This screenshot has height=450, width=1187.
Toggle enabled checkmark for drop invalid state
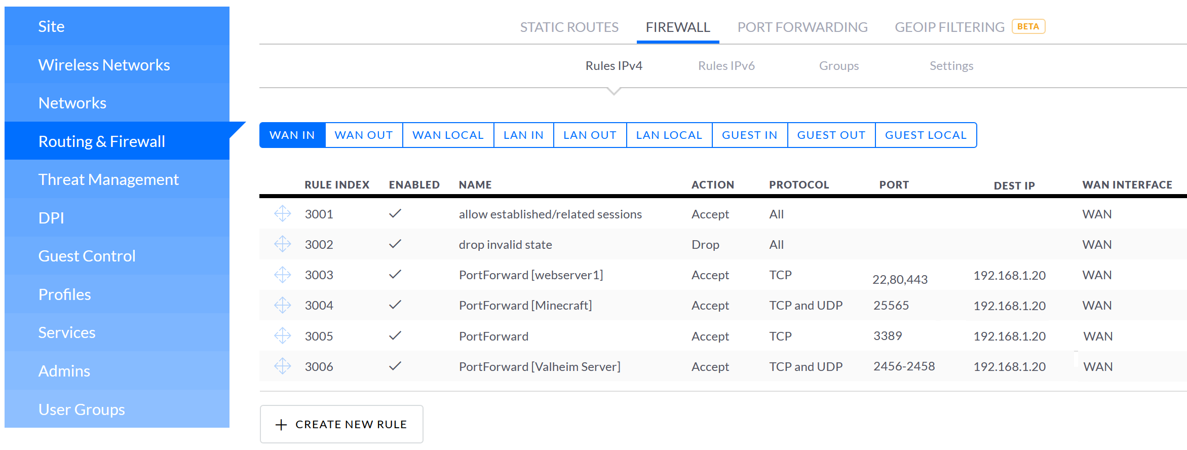(395, 244)
